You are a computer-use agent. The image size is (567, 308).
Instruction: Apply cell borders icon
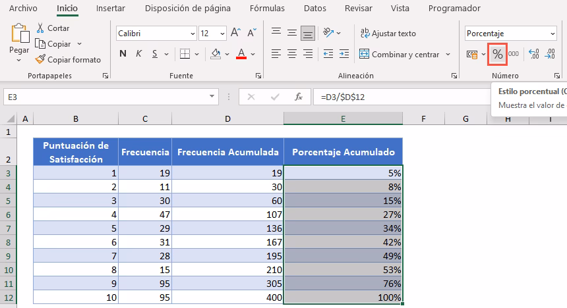pyautogui.click(x=185, y=54)
